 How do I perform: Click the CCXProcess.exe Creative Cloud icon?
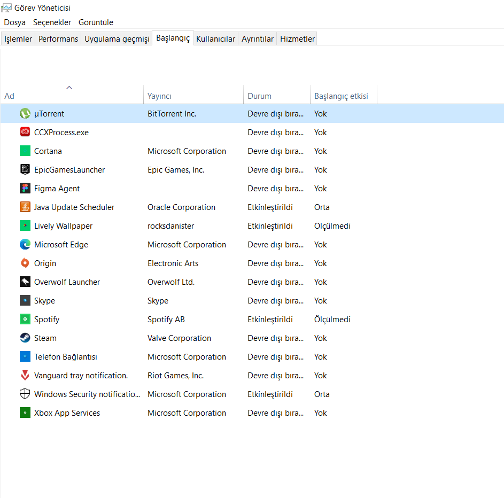pyautogui.click(x=25, y=132)
